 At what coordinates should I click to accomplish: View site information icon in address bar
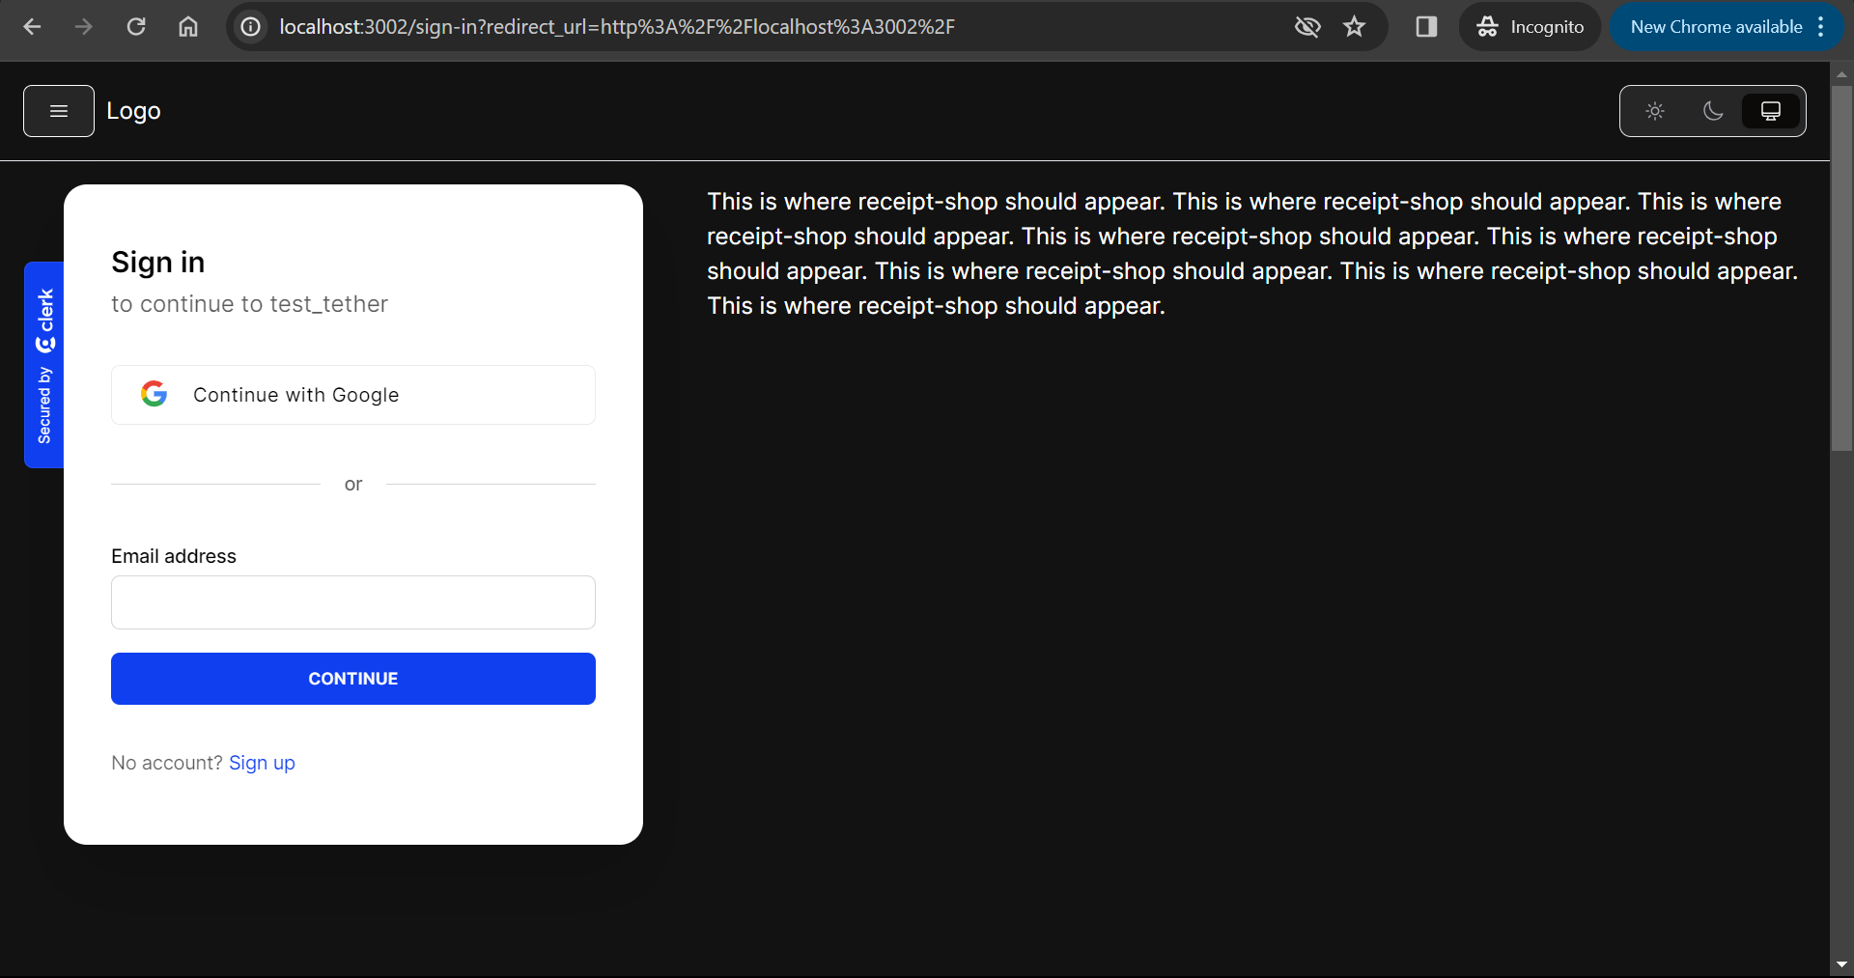[x=251, y=27]
